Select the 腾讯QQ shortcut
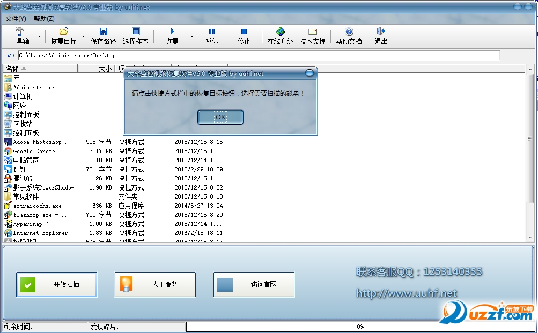This screenshot has width=538, height=333. 18,178
